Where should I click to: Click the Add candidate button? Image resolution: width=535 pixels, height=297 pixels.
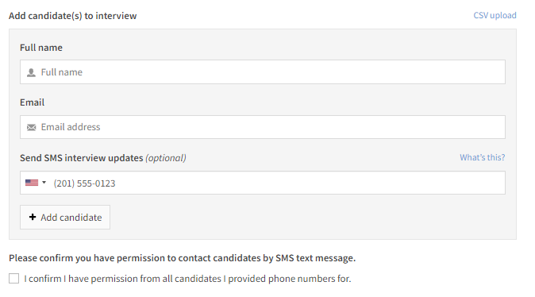pos(65,217)
